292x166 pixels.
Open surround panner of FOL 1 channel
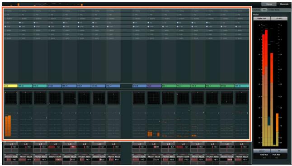pyautogui.click(x=168, y=98)
